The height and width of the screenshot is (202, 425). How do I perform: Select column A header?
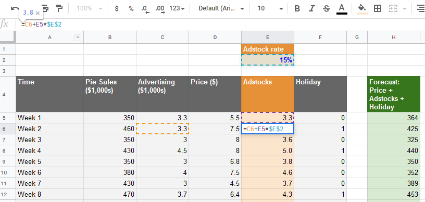pyautogui.click(x=49, y=37)
